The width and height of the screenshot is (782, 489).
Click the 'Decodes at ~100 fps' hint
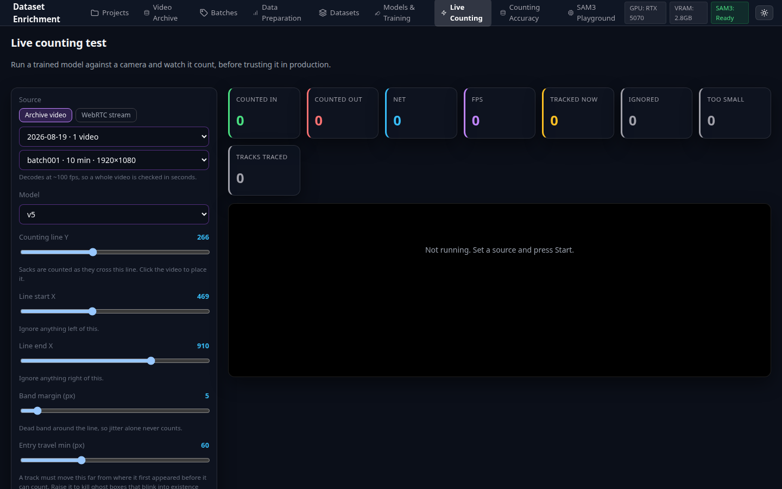pyautogui.click(x=108, y=177)
